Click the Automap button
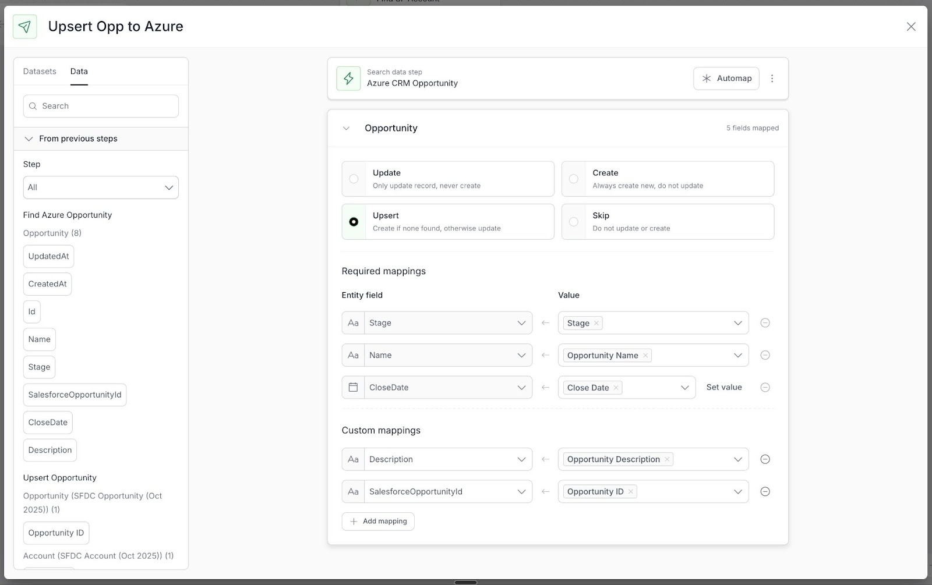The width and height of the screenshot is (932, 585). click(x=726, y=79)
